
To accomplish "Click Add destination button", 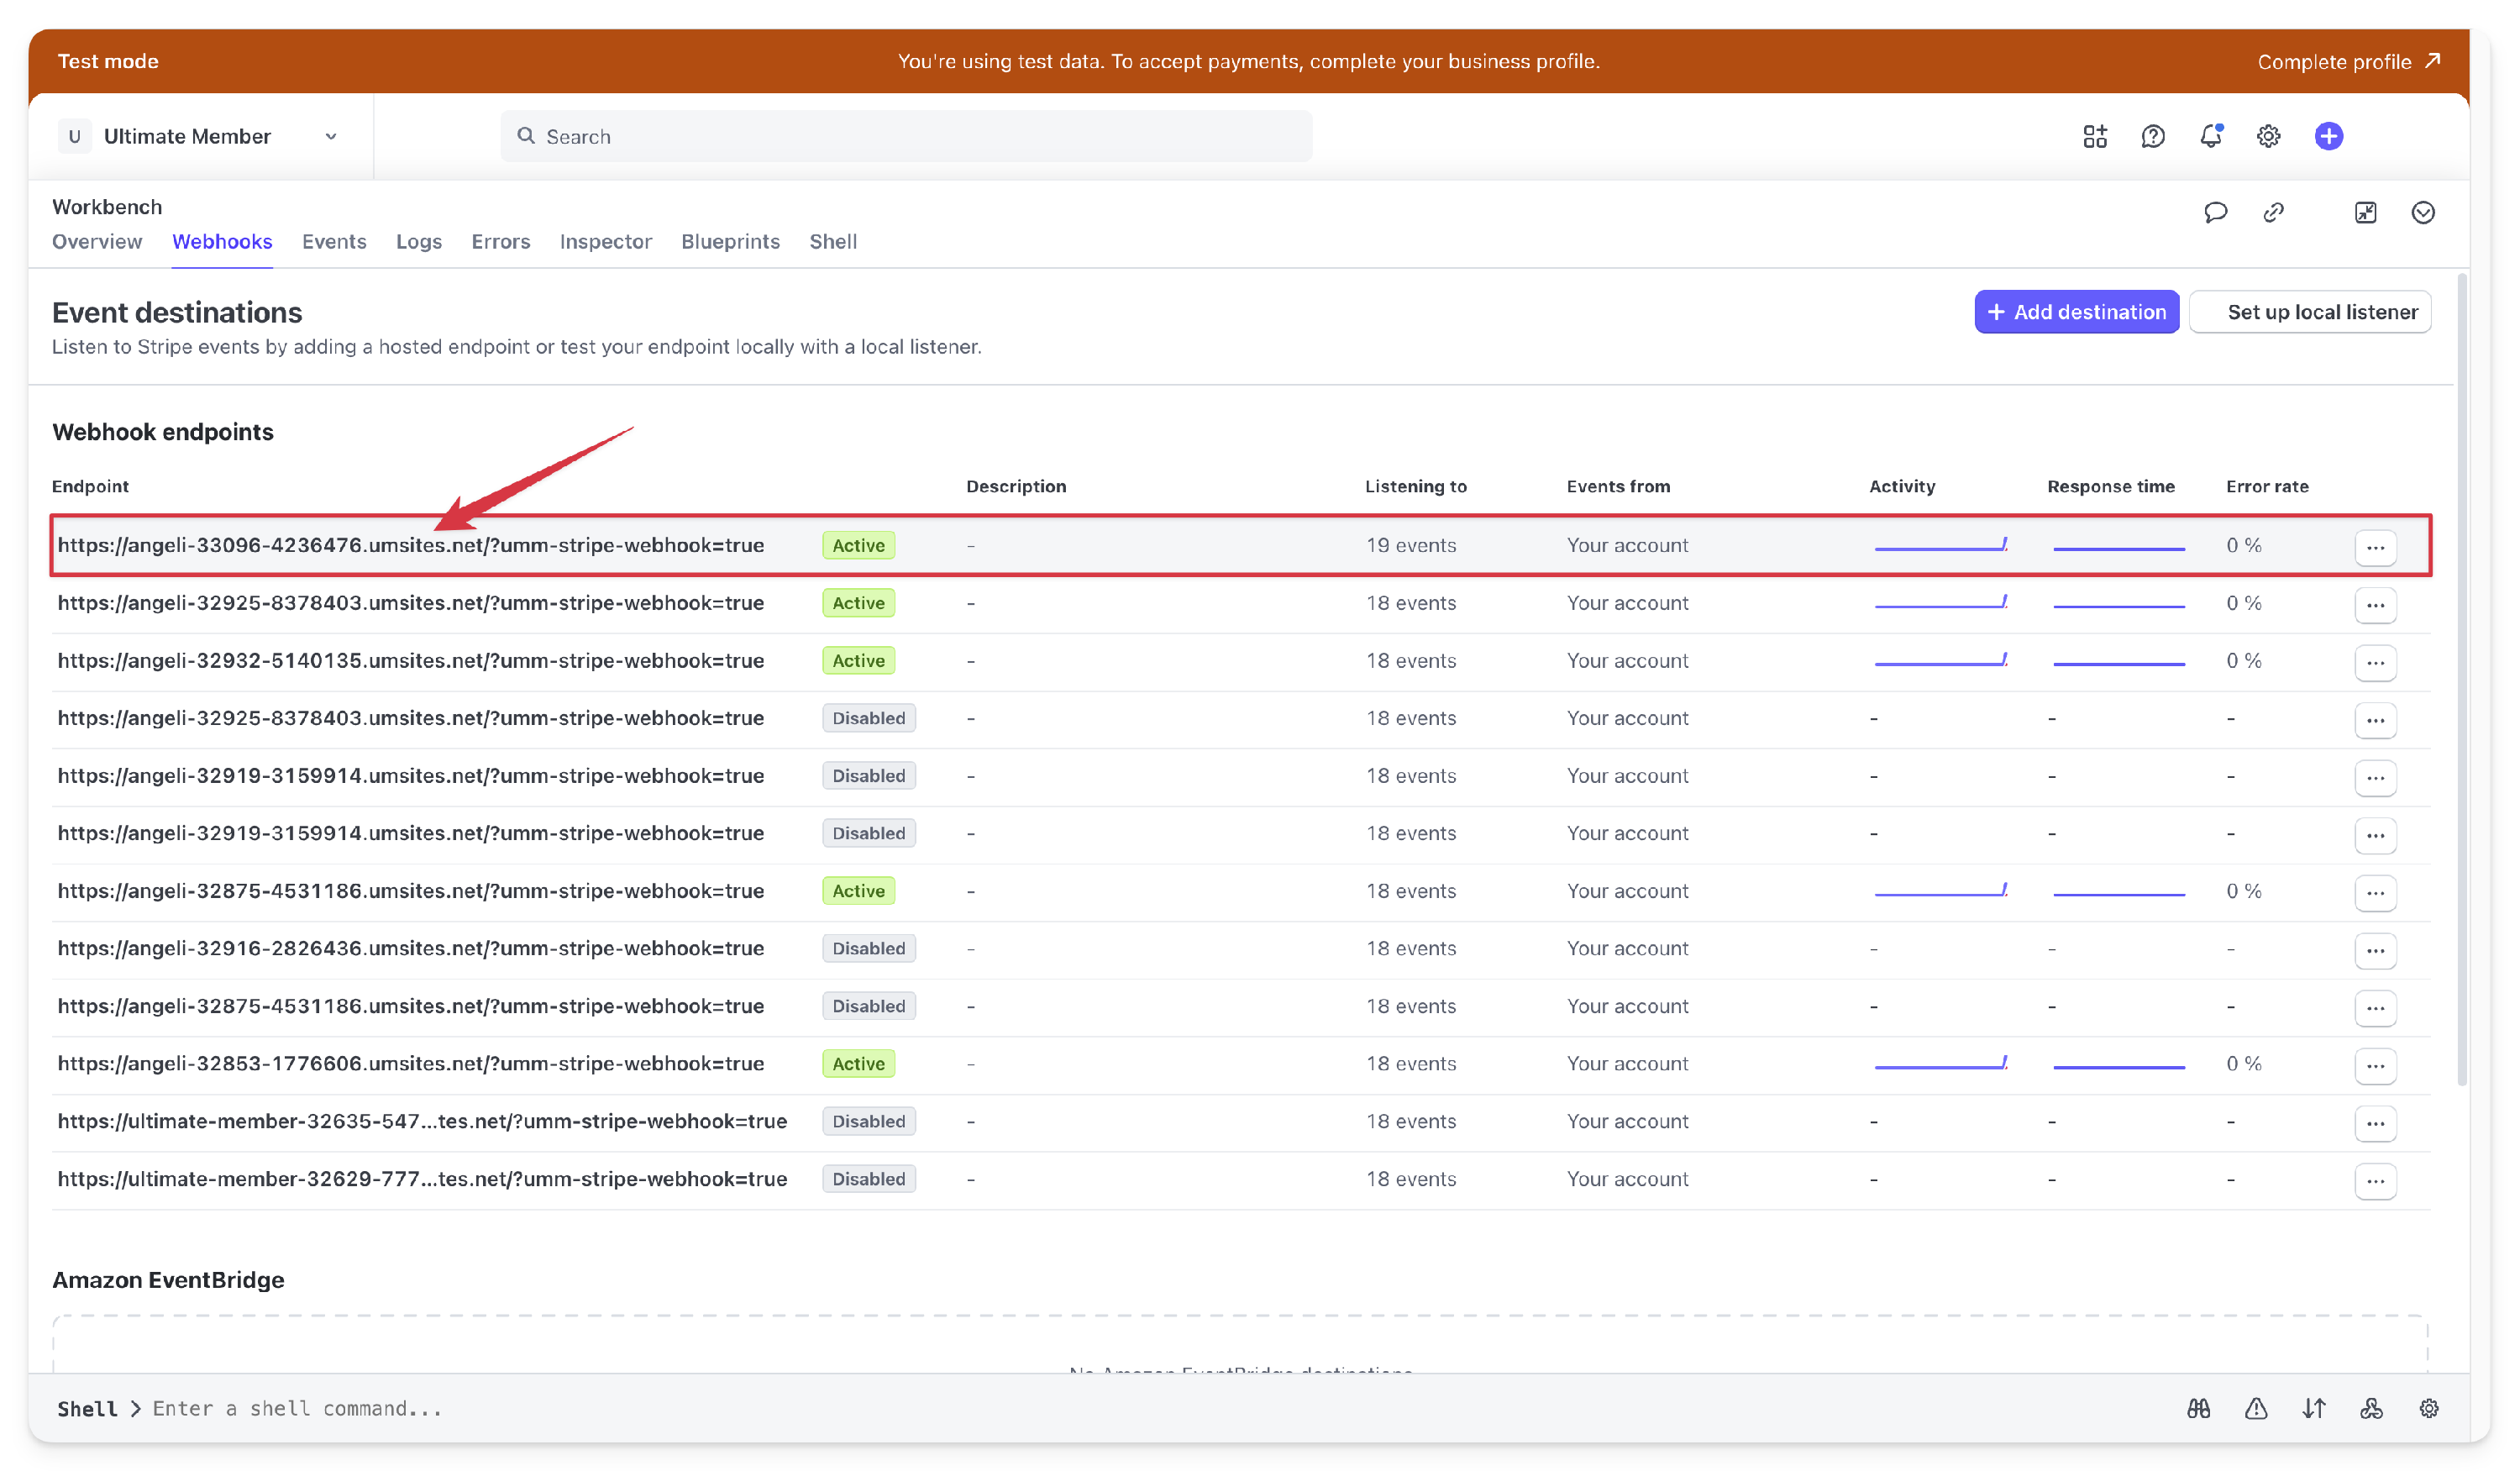I will point(2076,312).
